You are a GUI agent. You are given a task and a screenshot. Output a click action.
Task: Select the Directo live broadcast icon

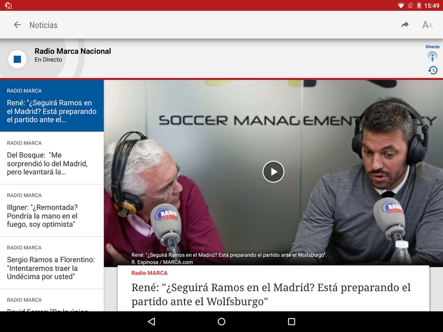point(432,56)
